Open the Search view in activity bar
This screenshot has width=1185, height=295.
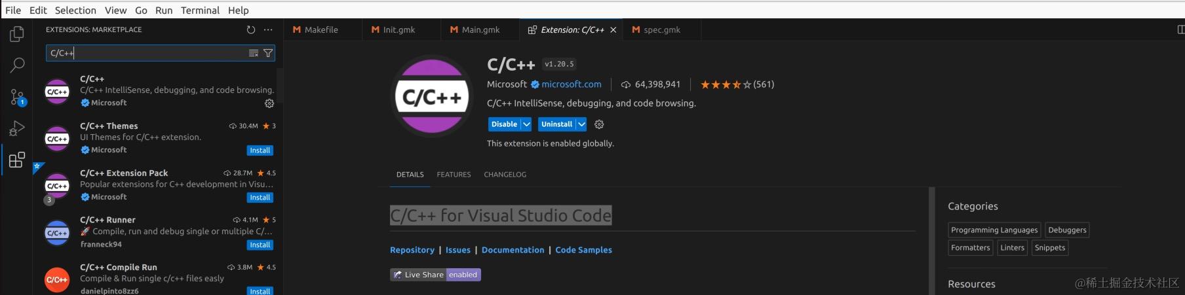[17, 65]
